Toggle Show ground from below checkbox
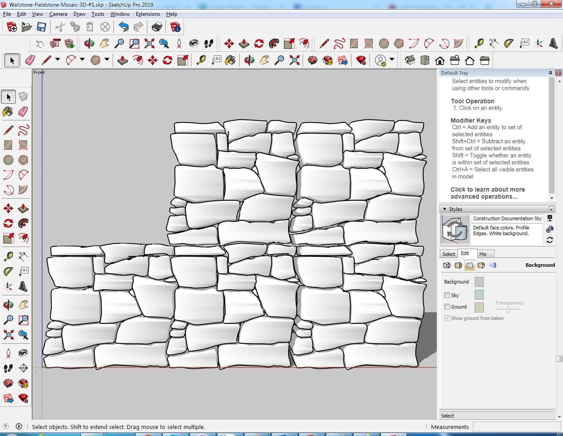The image size is (563, 436). click(x=447, y=318)
